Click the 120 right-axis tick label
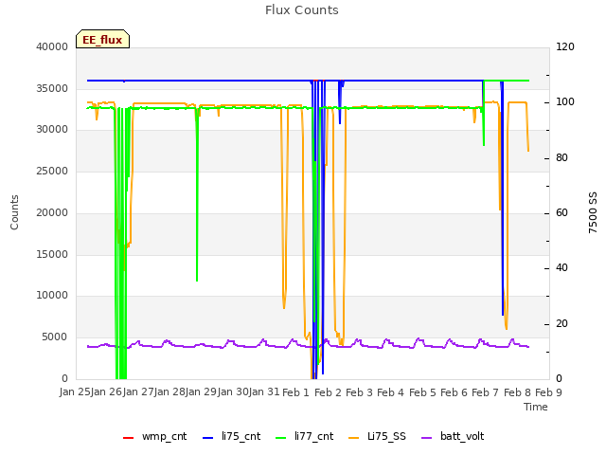 565,46
